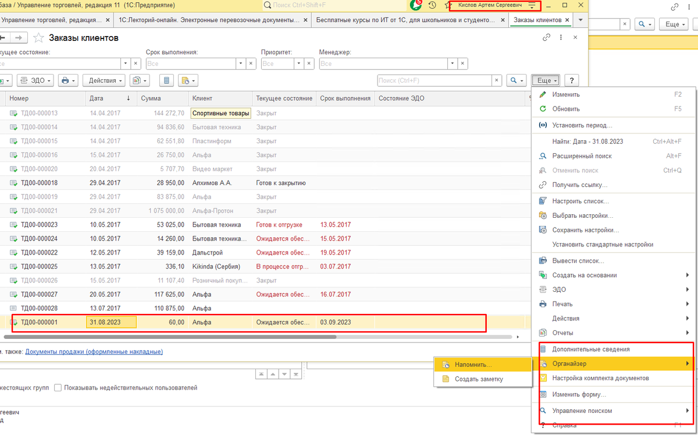This screenshot has height=435, width=698.
Task: Open the ЭДО toolbar dropdown
Action: point(35,80)
